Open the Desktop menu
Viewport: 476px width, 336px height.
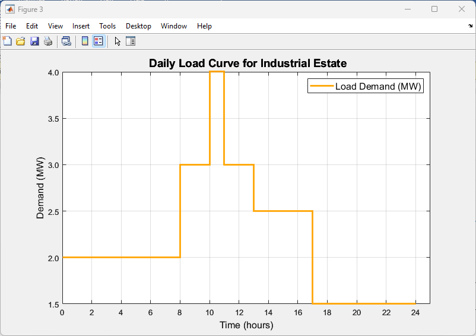point(138,26)
